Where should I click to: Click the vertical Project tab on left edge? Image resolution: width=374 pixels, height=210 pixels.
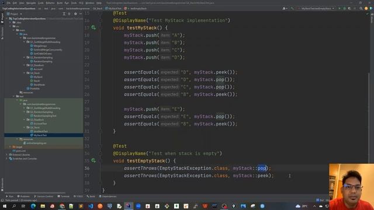(2, 18)
